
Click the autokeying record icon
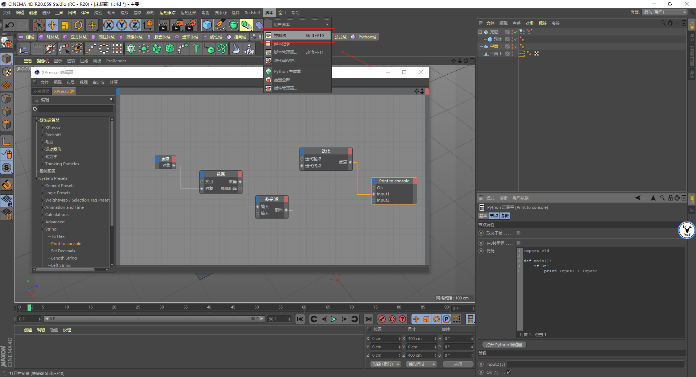(392, 319)
